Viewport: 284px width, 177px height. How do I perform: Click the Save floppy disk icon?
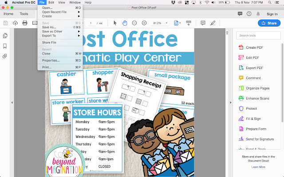(x=6, y=23)
